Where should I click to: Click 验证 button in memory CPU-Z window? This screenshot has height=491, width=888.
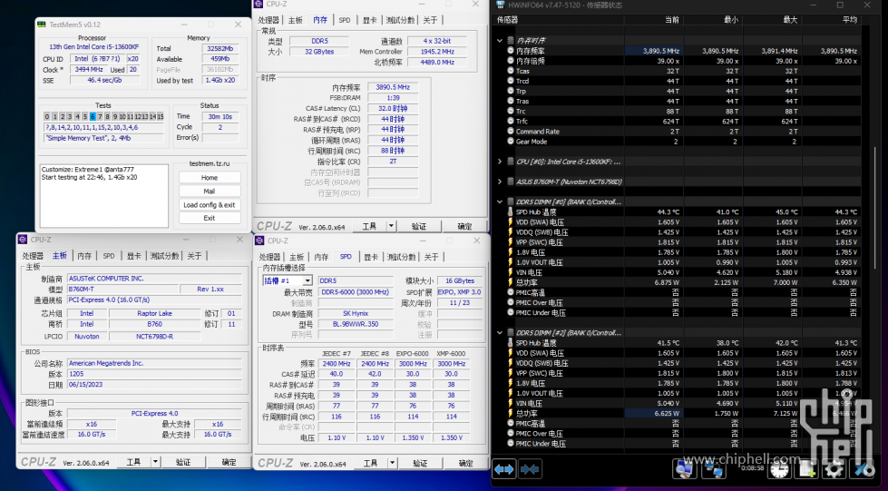pos(419,226)
